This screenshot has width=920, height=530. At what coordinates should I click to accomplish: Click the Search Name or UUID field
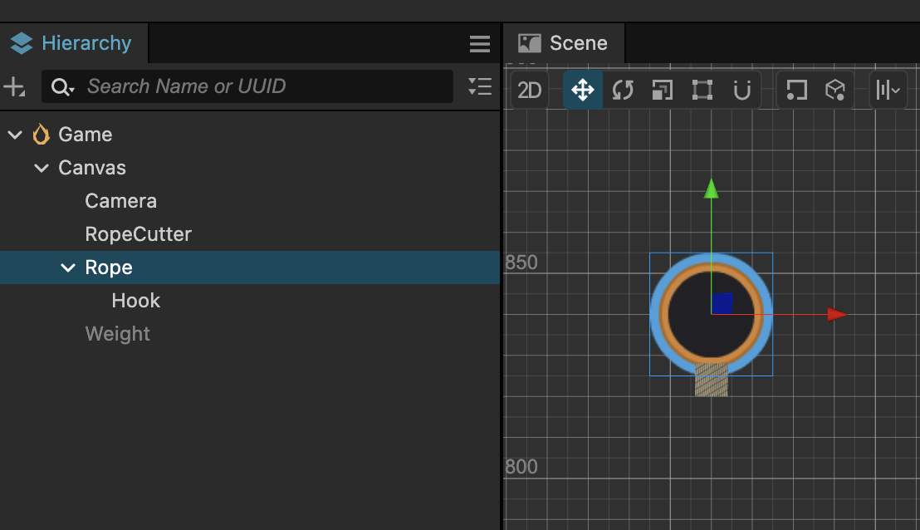266,86
